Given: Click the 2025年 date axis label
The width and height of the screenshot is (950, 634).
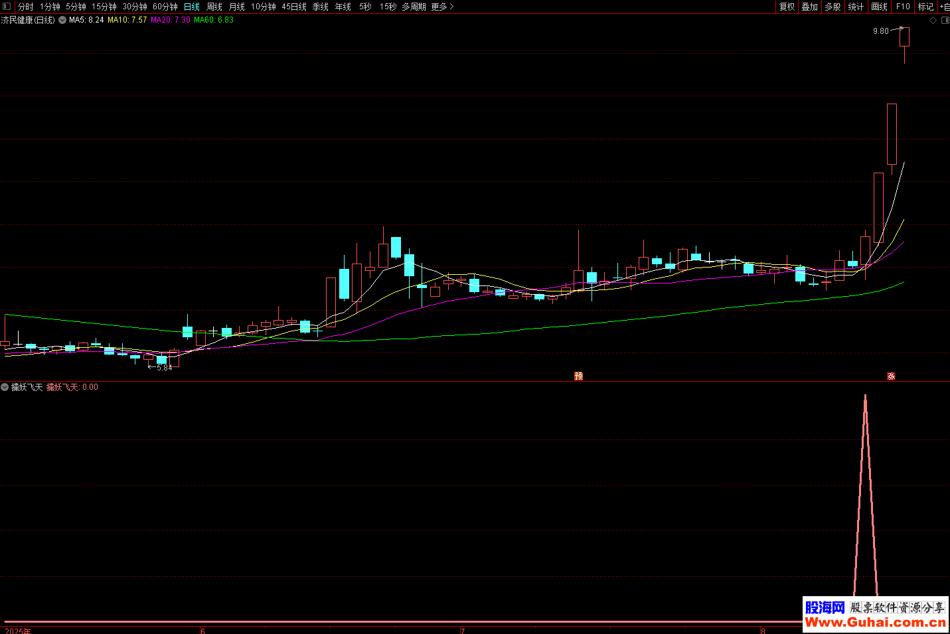Looking at the screenshot, I should tap(18, 631).
